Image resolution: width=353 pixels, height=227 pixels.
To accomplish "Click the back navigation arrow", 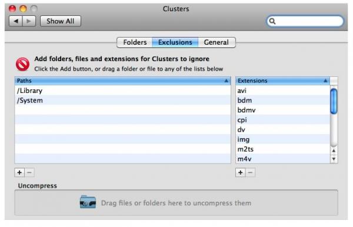I will [x=16, y=21].
